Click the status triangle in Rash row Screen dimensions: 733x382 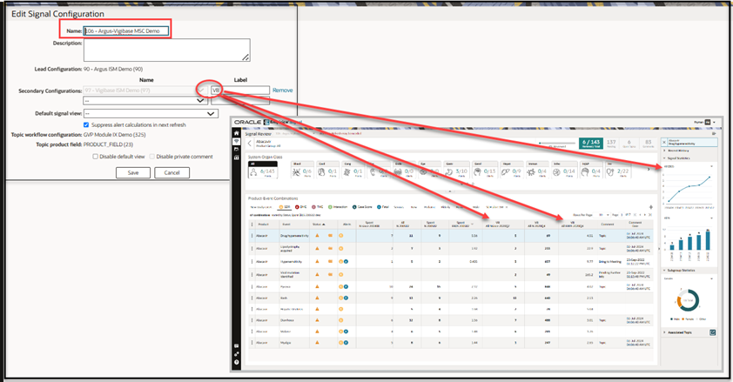[317, 298]
